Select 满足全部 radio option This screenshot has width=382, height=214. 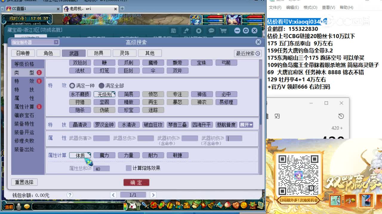pyautogui.click(x=101, y=86)
